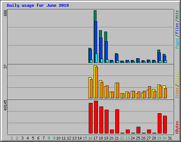Click day 15 on the axis
This screenshot has width=181, height=142.
[x=85, y=138]
